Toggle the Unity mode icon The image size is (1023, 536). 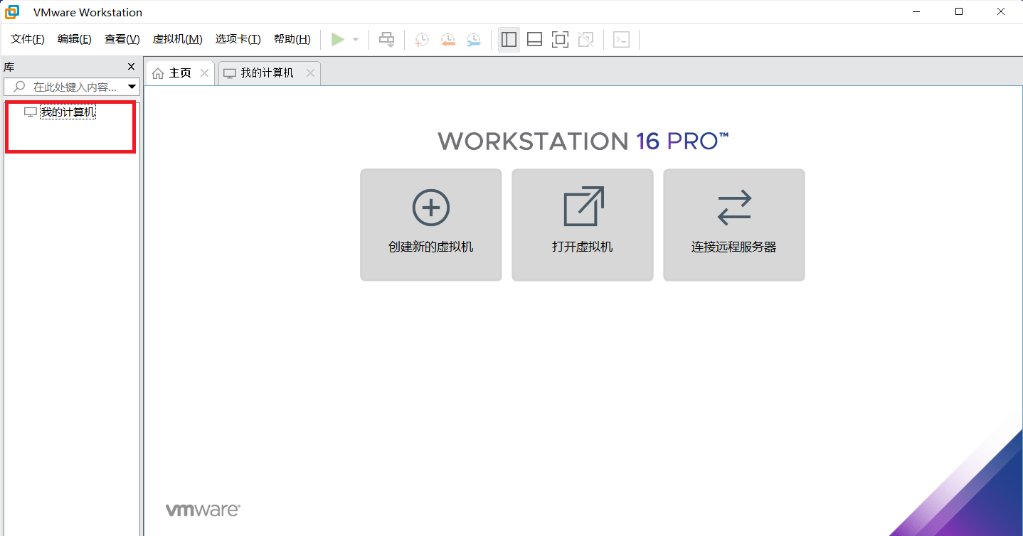585,39
